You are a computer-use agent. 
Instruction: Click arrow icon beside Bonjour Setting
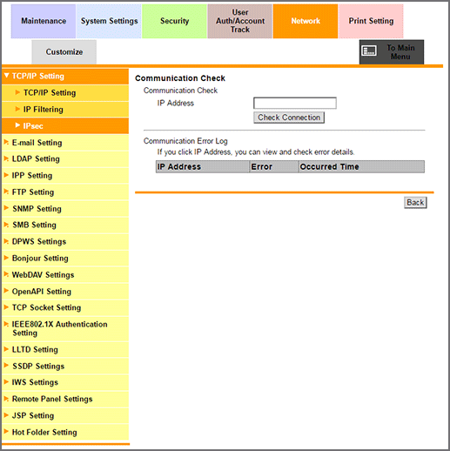point(6,258)
